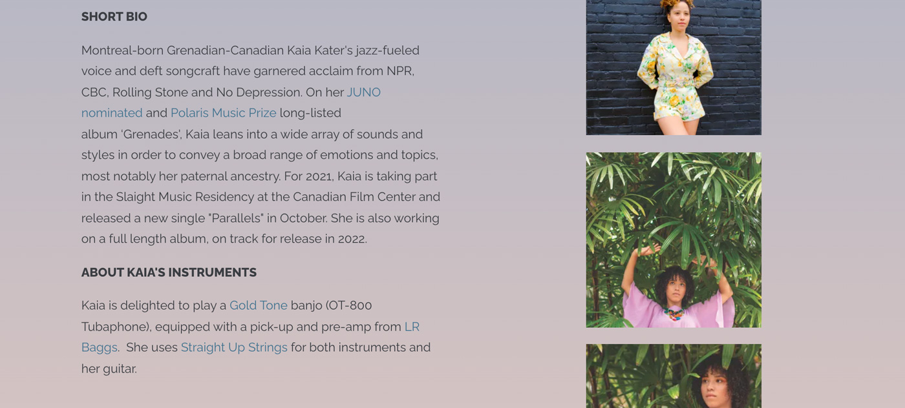Open the Polaris Music Prize link
The height and width of the screenshot is (408, 905).
click(223, 113)
